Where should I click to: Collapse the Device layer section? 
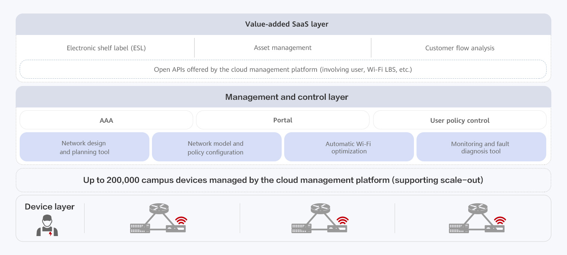coord(49,207)
